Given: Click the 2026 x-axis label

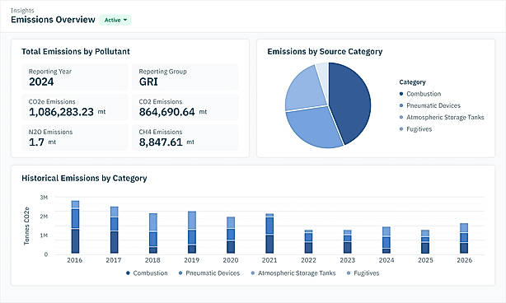Looking at the screenshot, I should click(464, 260).
